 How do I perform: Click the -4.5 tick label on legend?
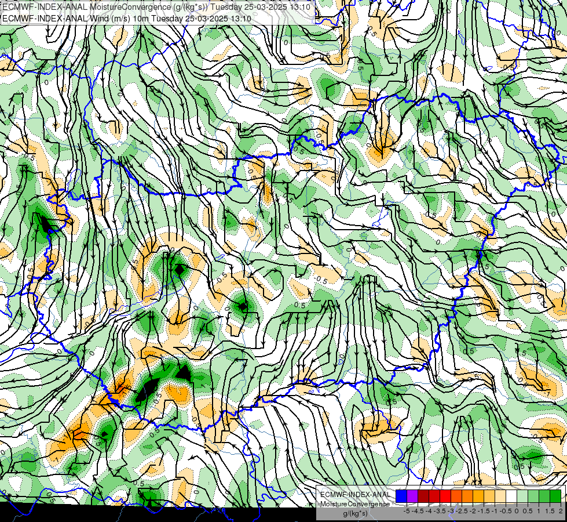[x=418, y=511]
